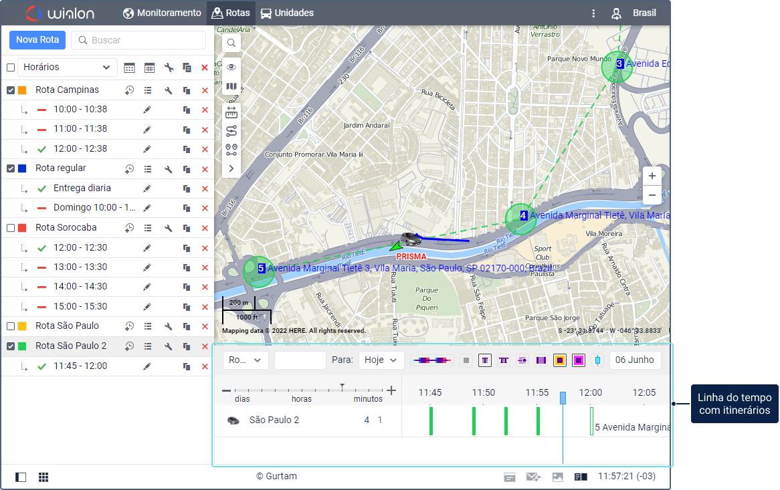Select the 14:00 - 14:30 schedule row
Image resolution: width=780 pixels, height=490 pixels.
tap(108, 287)
